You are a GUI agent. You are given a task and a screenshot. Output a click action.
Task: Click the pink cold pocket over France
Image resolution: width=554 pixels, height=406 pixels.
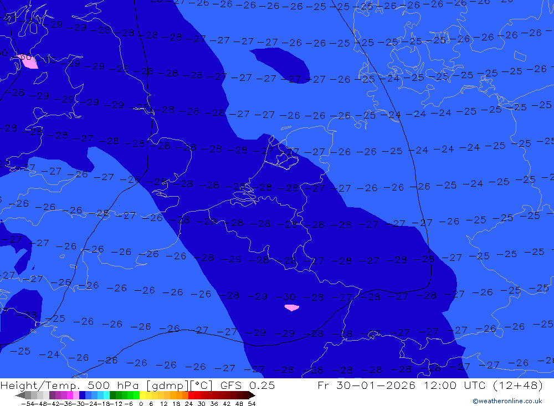[292, 308]
